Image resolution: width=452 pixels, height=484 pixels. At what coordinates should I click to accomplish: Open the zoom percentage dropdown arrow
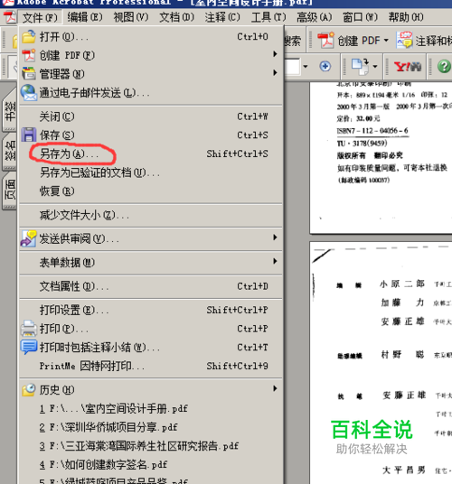(306, 66)
